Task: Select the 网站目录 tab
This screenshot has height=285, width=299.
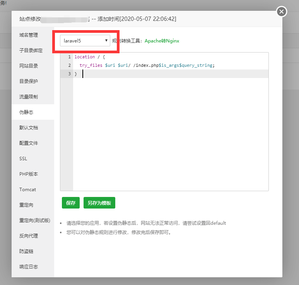Action: click(29, 66)
